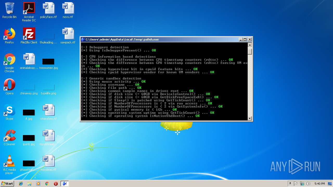Viewport: 333px width, 187px height.
Task: Open Chrome from the taskbar
Action: pos(47,184)
